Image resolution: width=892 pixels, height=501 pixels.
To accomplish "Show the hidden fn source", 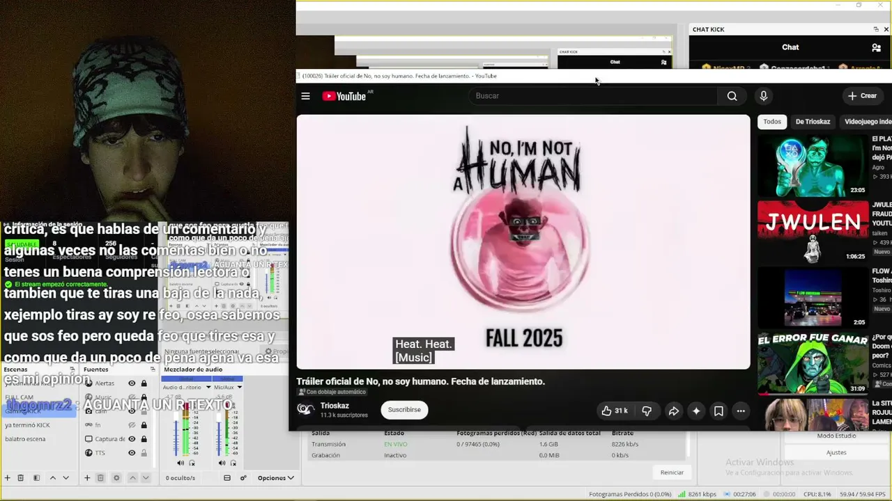I will (132, 425).
